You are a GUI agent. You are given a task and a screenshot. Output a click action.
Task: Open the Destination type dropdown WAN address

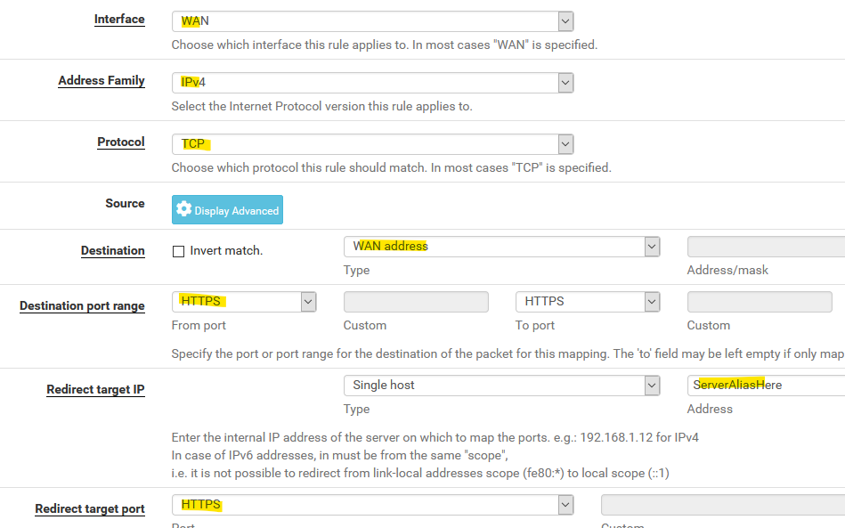coord(501,247)
